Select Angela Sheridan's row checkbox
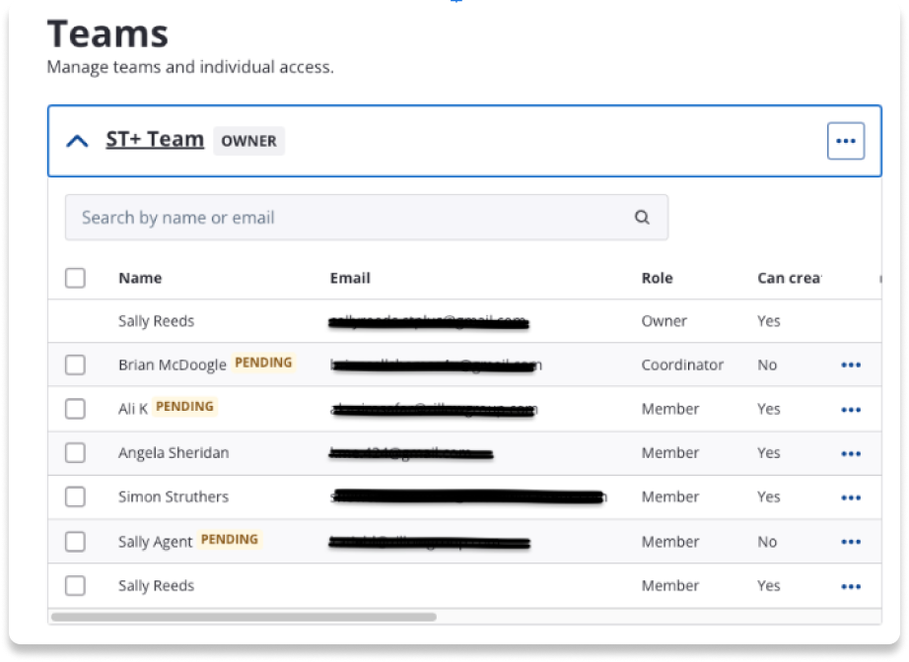 coord(76,453)
